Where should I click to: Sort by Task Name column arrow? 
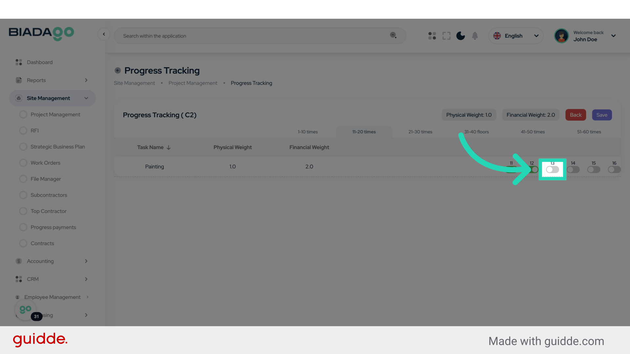169,147
